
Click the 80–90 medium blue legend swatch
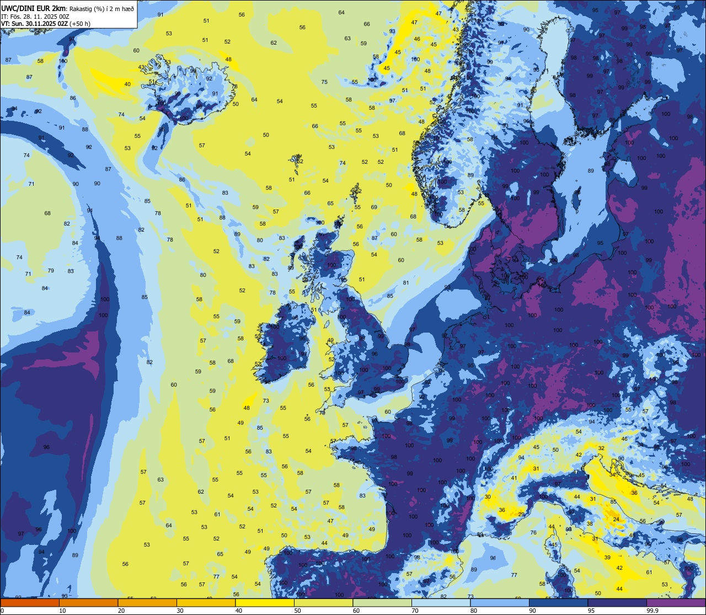[500, 602]
